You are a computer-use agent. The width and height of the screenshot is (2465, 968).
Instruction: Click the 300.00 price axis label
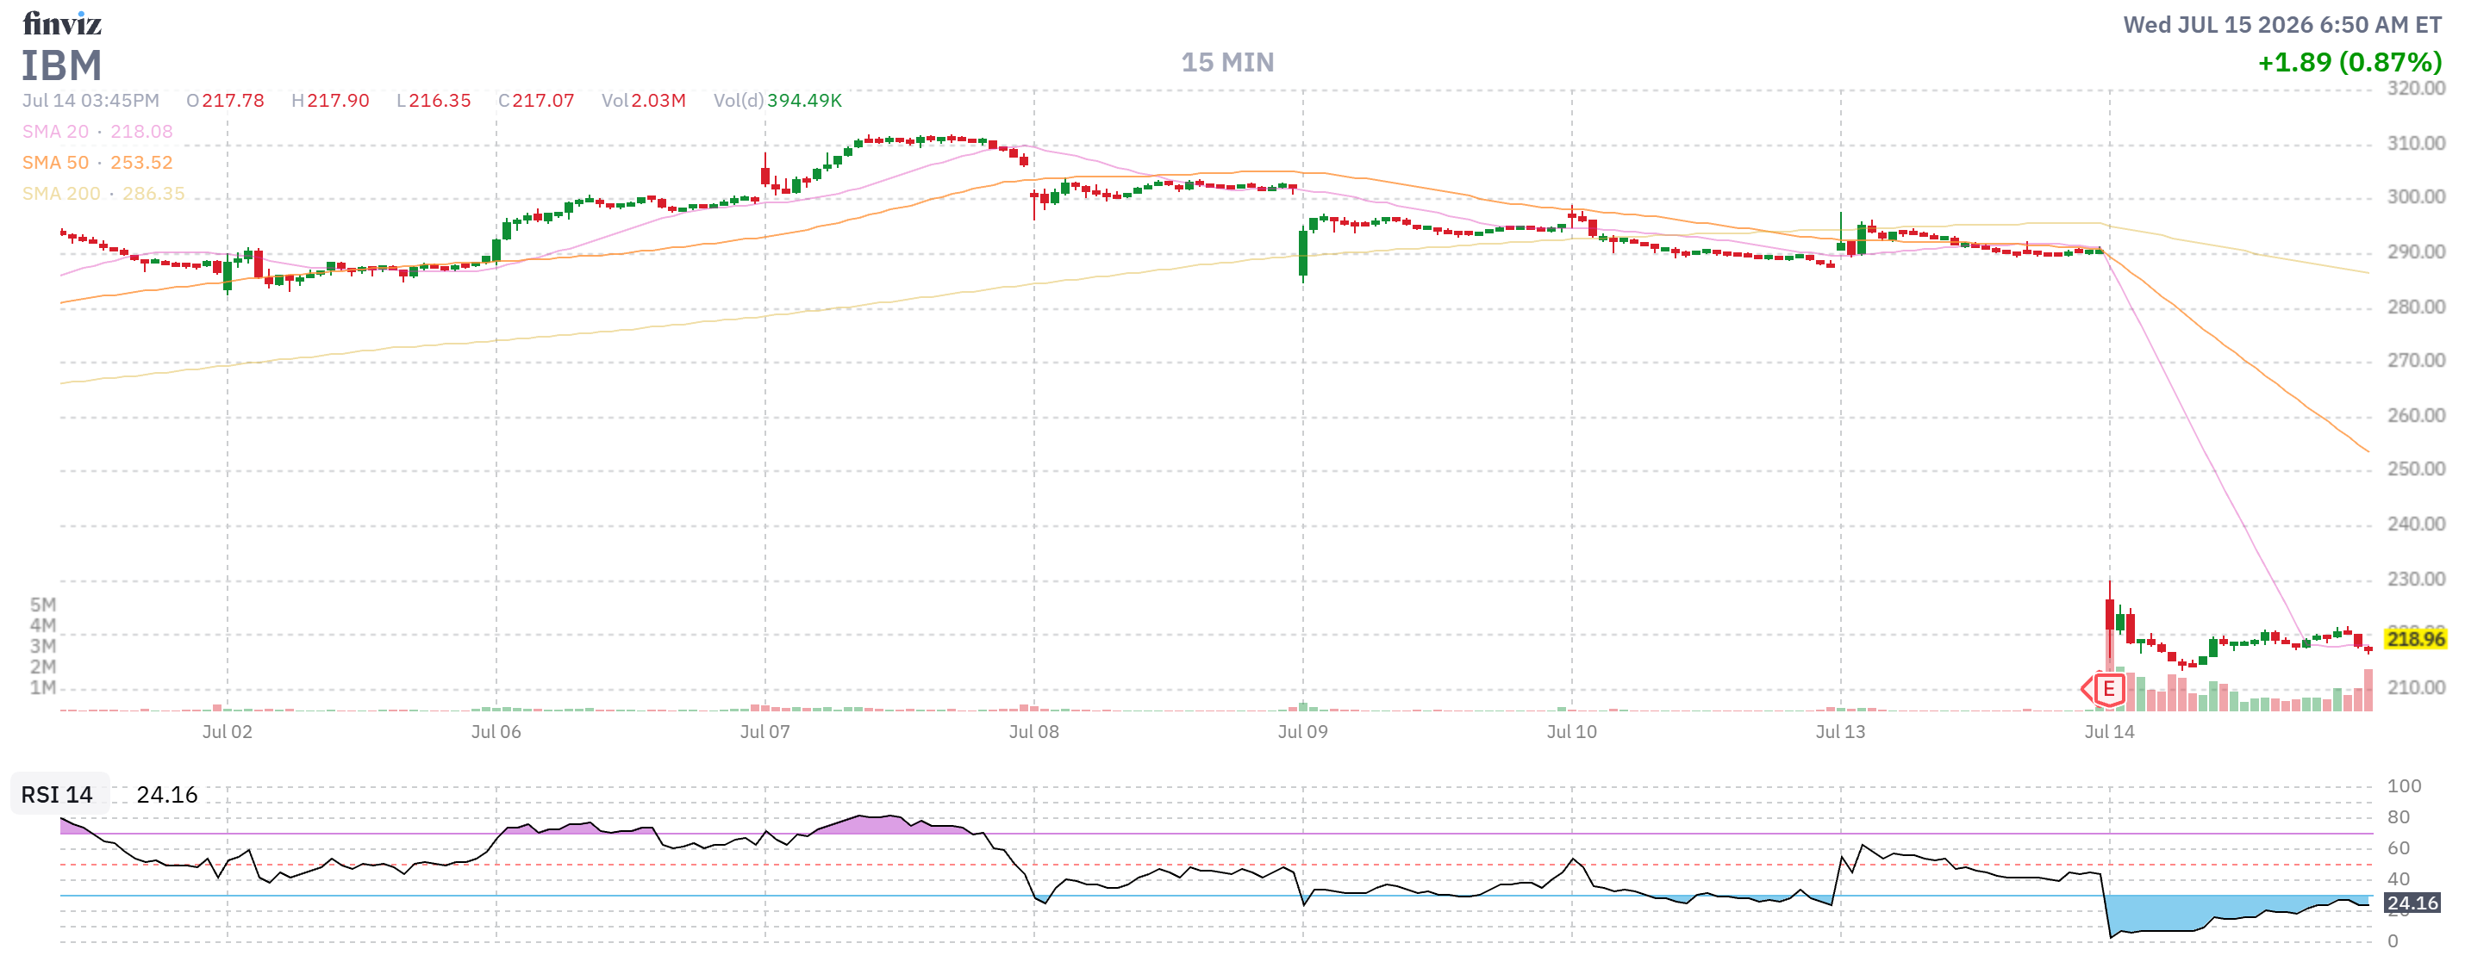pos(2415,196)
